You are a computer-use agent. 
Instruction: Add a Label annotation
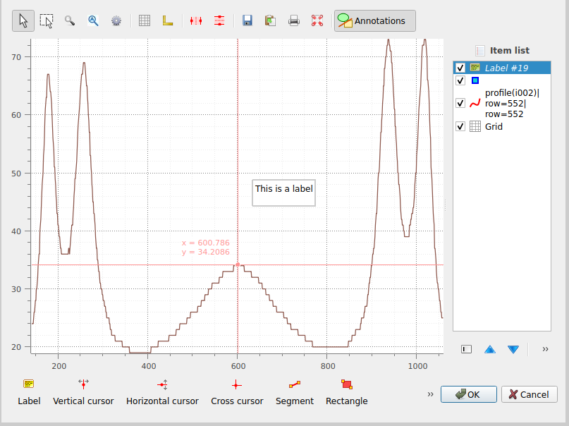29,392
